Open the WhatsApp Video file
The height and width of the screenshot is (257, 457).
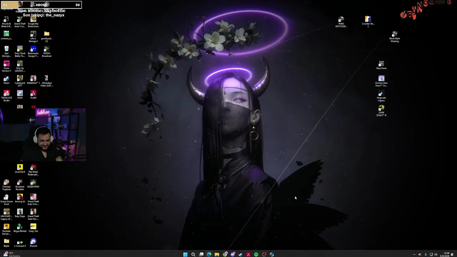47,81
